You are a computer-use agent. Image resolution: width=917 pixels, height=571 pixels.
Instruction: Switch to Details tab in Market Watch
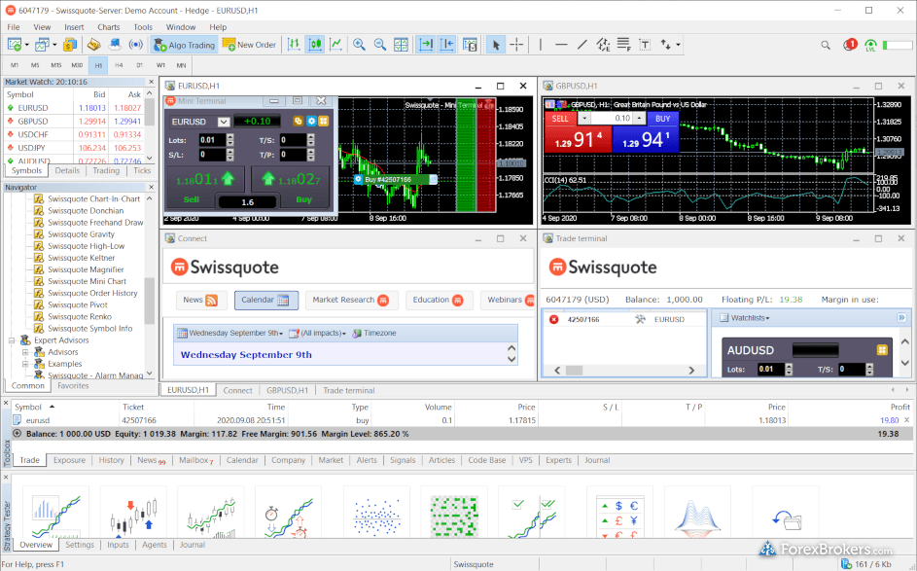(67, 171)
